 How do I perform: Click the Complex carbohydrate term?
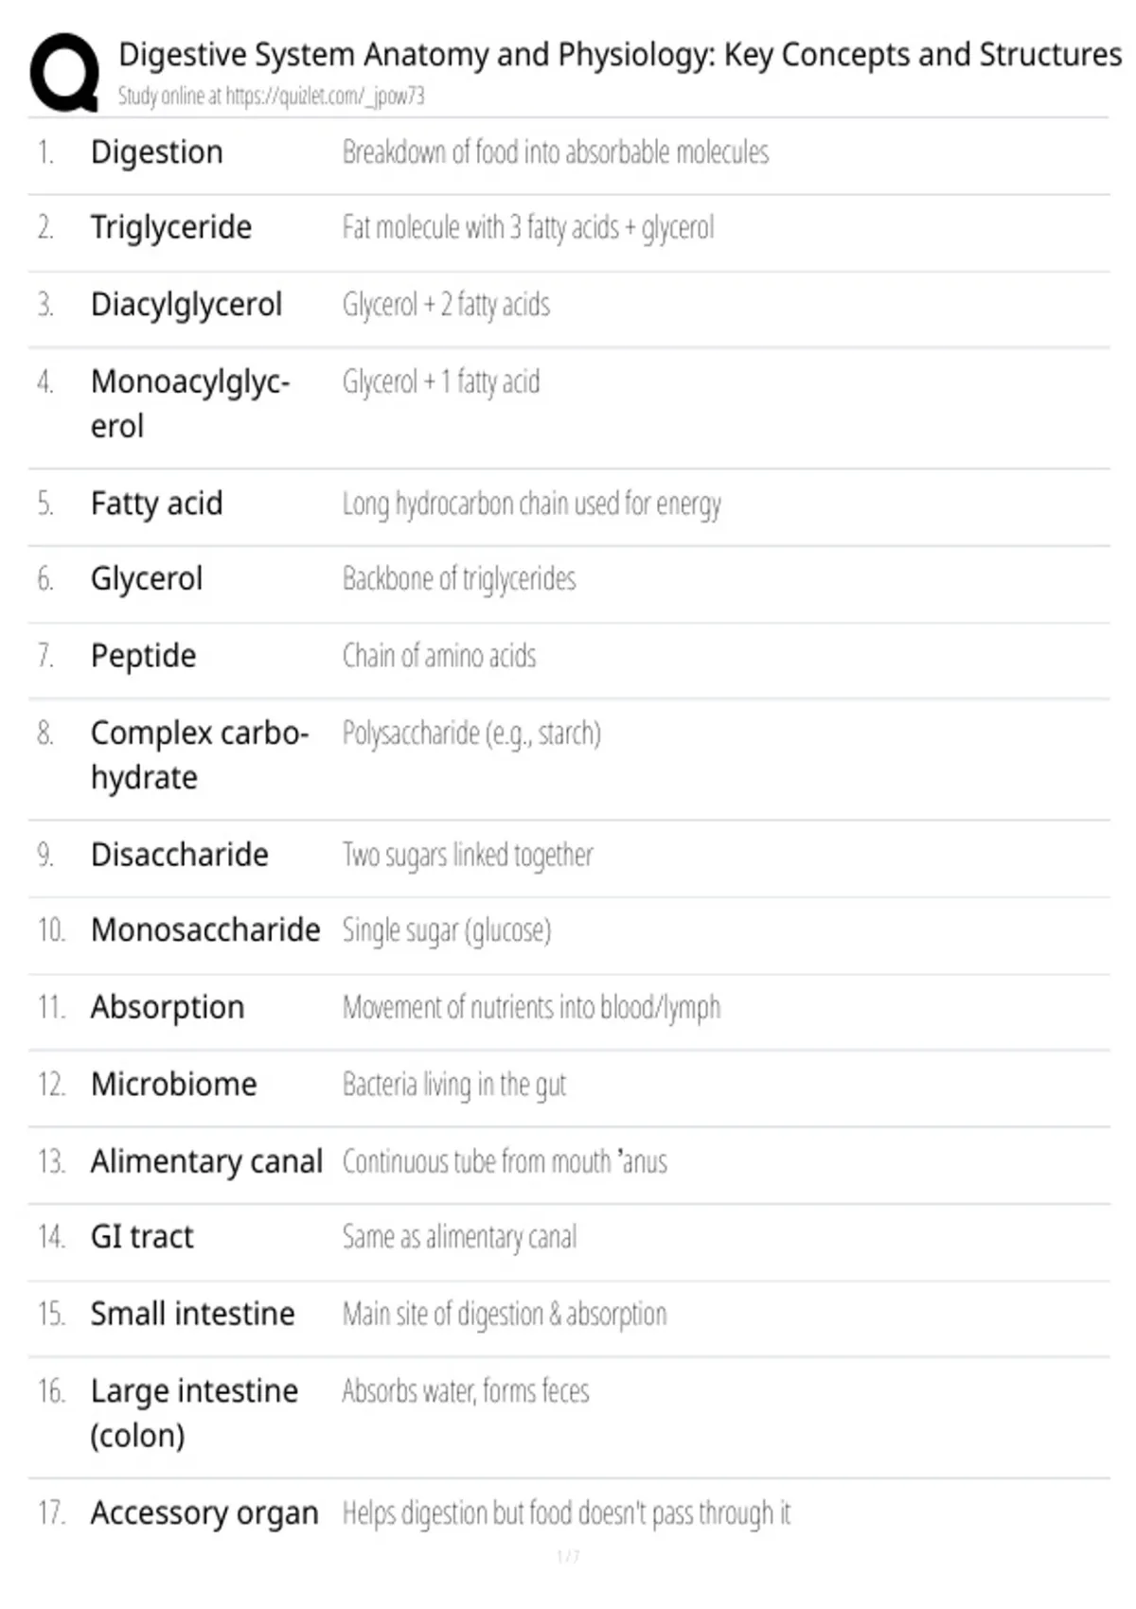coord(200,755)
